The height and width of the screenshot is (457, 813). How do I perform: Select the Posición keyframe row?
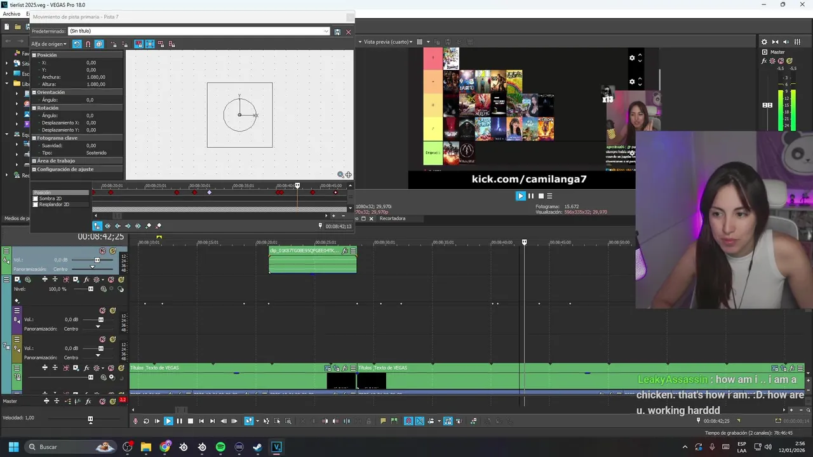(x=60, y=192)
